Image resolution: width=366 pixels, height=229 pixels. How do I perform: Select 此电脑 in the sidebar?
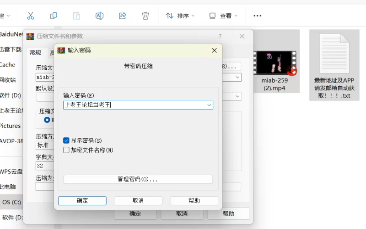pyautogui.click(x=8, y=187)
